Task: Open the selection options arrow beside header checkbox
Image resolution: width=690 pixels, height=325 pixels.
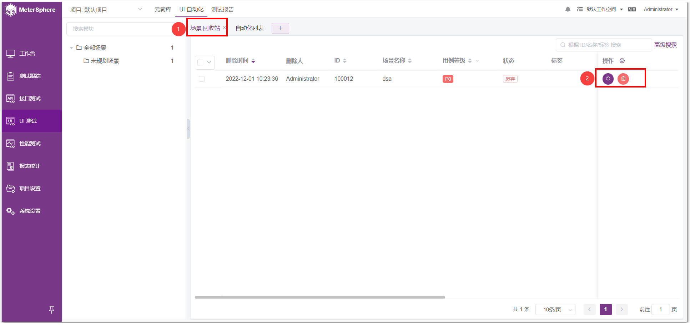Action: coord(209,62)
